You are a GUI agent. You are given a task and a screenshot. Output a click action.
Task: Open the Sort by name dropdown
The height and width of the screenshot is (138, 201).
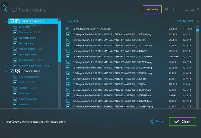tap(187, 21)
